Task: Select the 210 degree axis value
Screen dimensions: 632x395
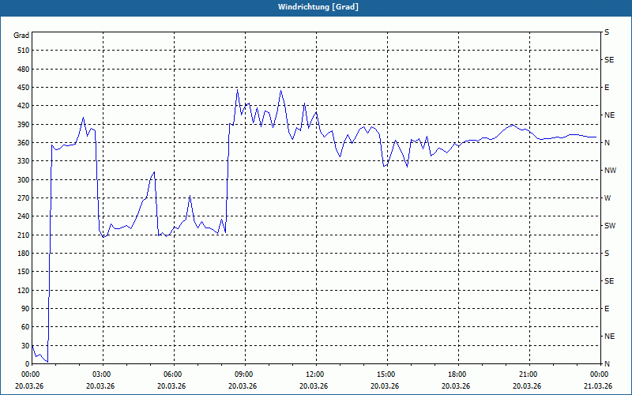Action: point(23,235)
